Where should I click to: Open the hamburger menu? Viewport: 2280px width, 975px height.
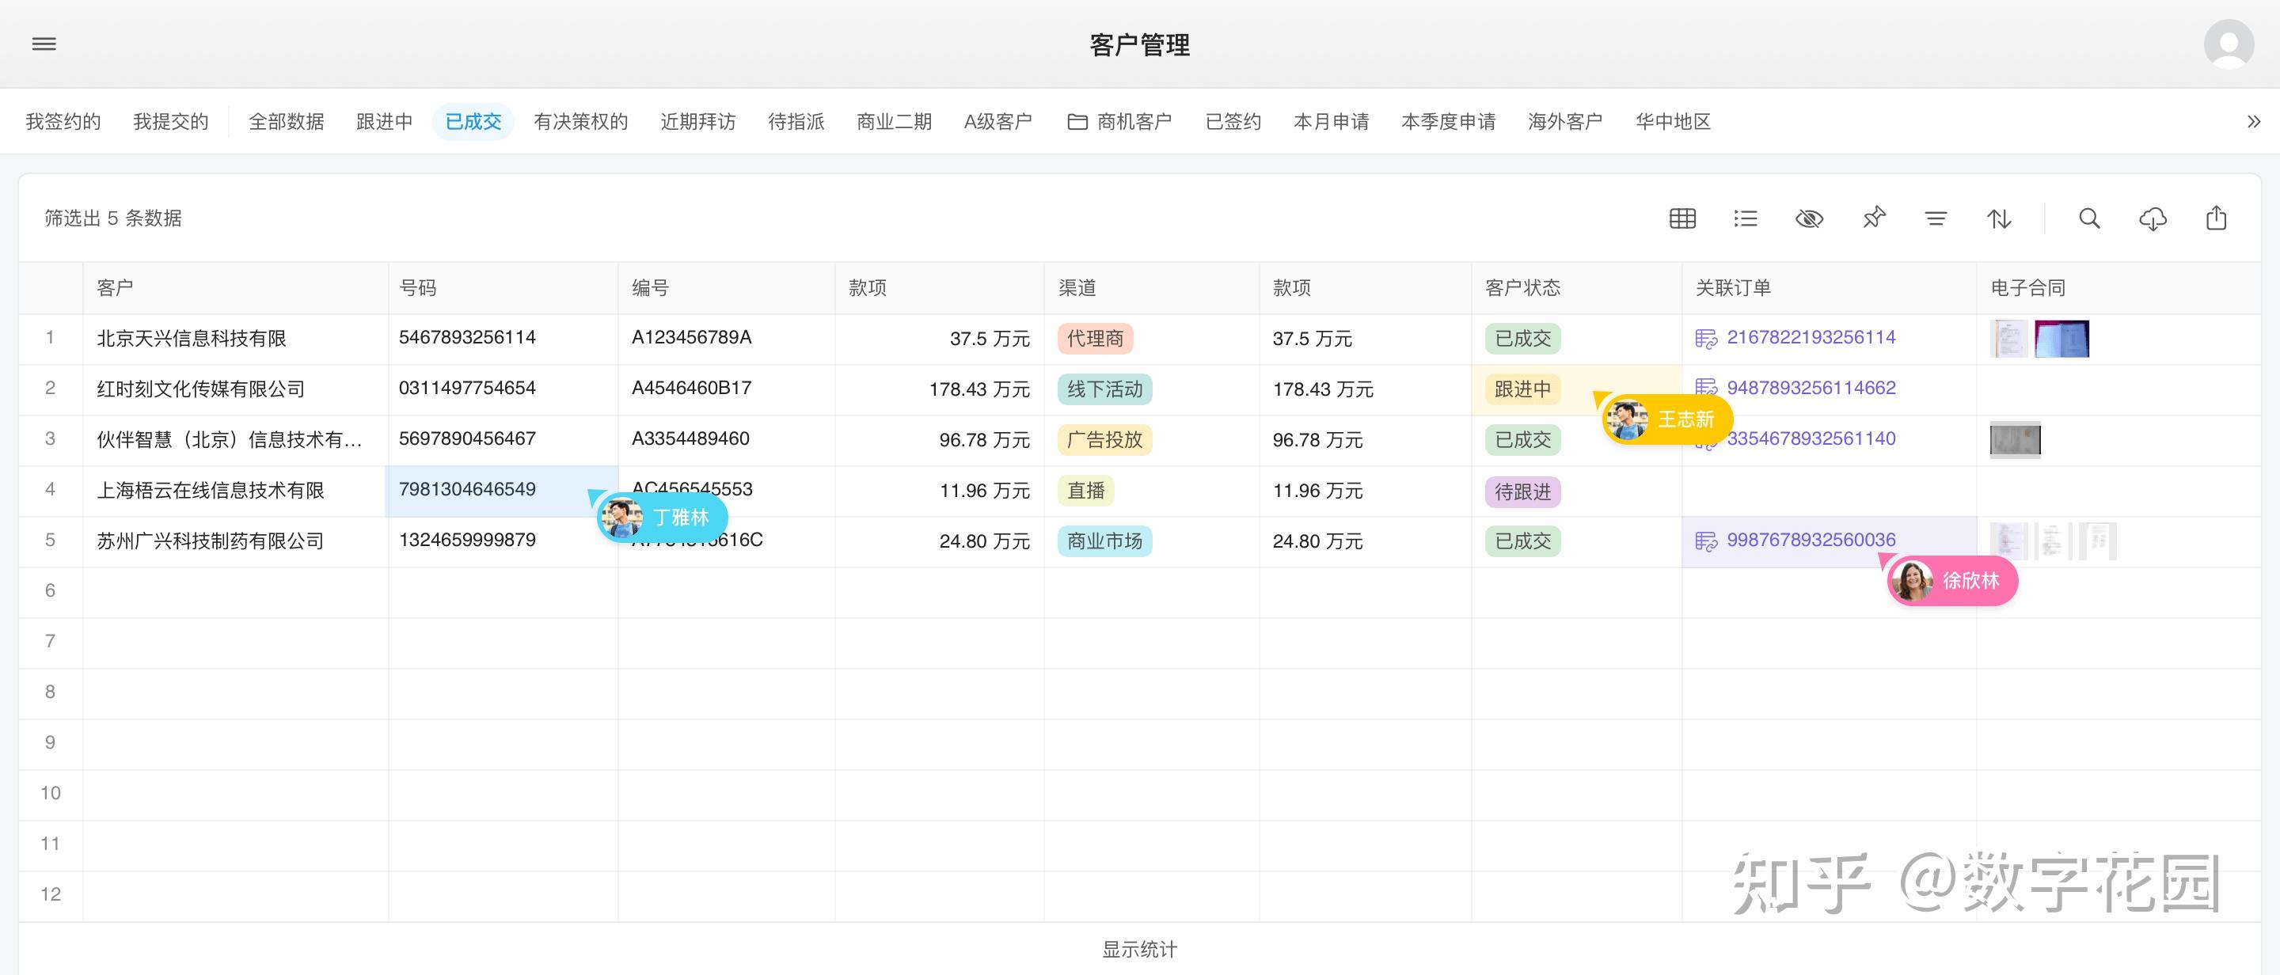[44, 44]
